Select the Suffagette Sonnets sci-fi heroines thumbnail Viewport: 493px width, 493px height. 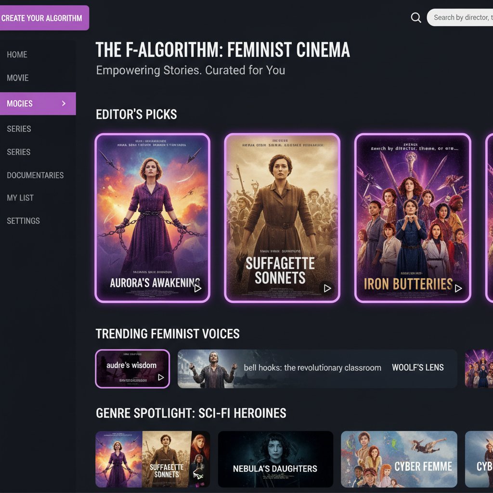tap(153, 459)
